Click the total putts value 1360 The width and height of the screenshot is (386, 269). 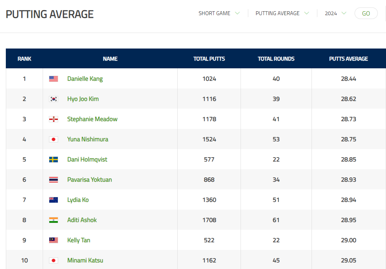[209, 200]
